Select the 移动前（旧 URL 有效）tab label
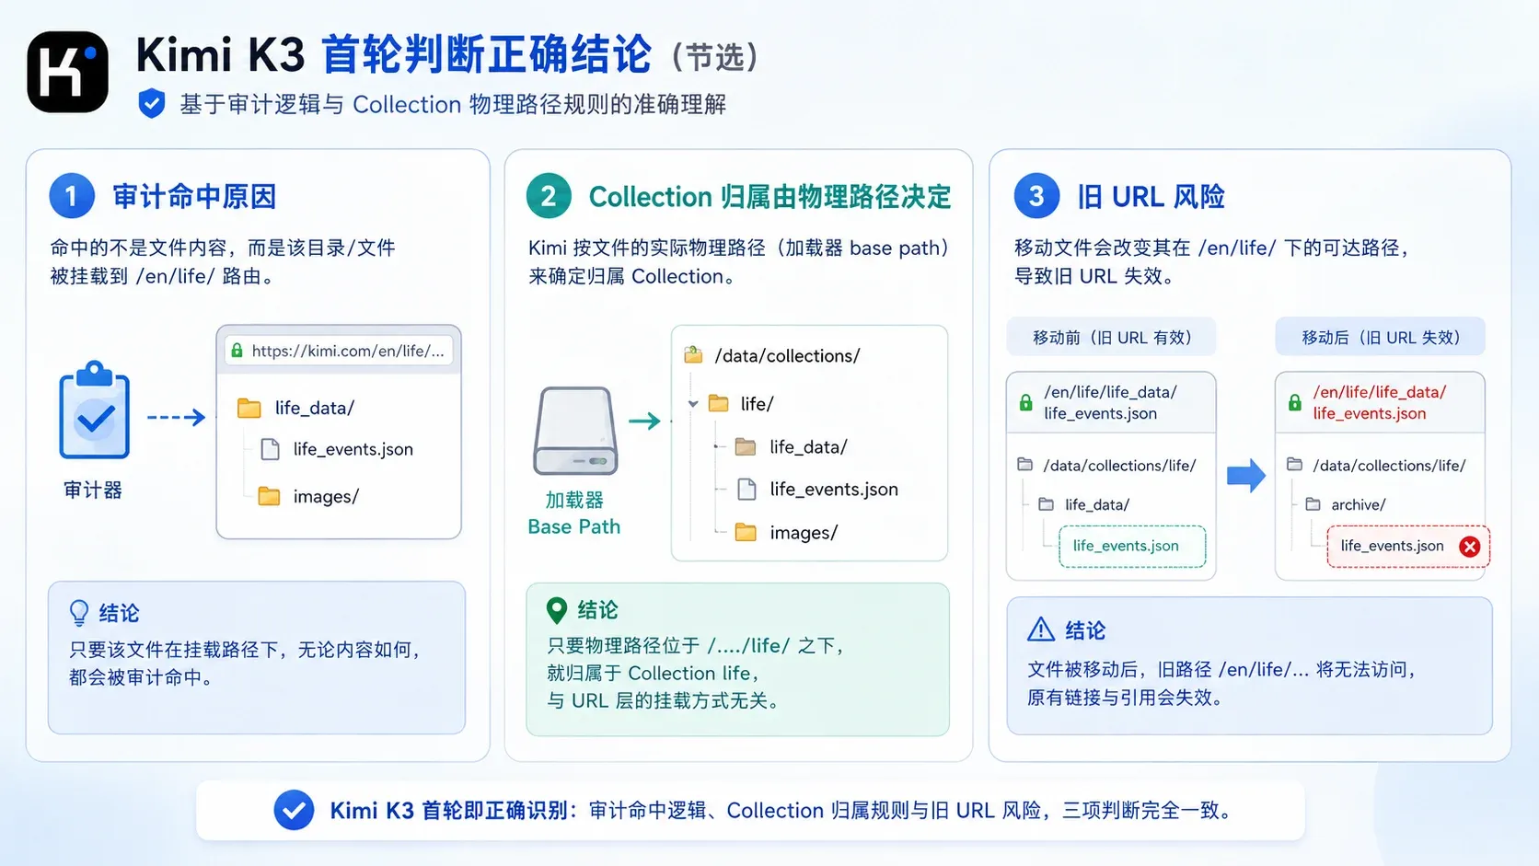This screenshot has width=1539, height=866. point(1112,338)
